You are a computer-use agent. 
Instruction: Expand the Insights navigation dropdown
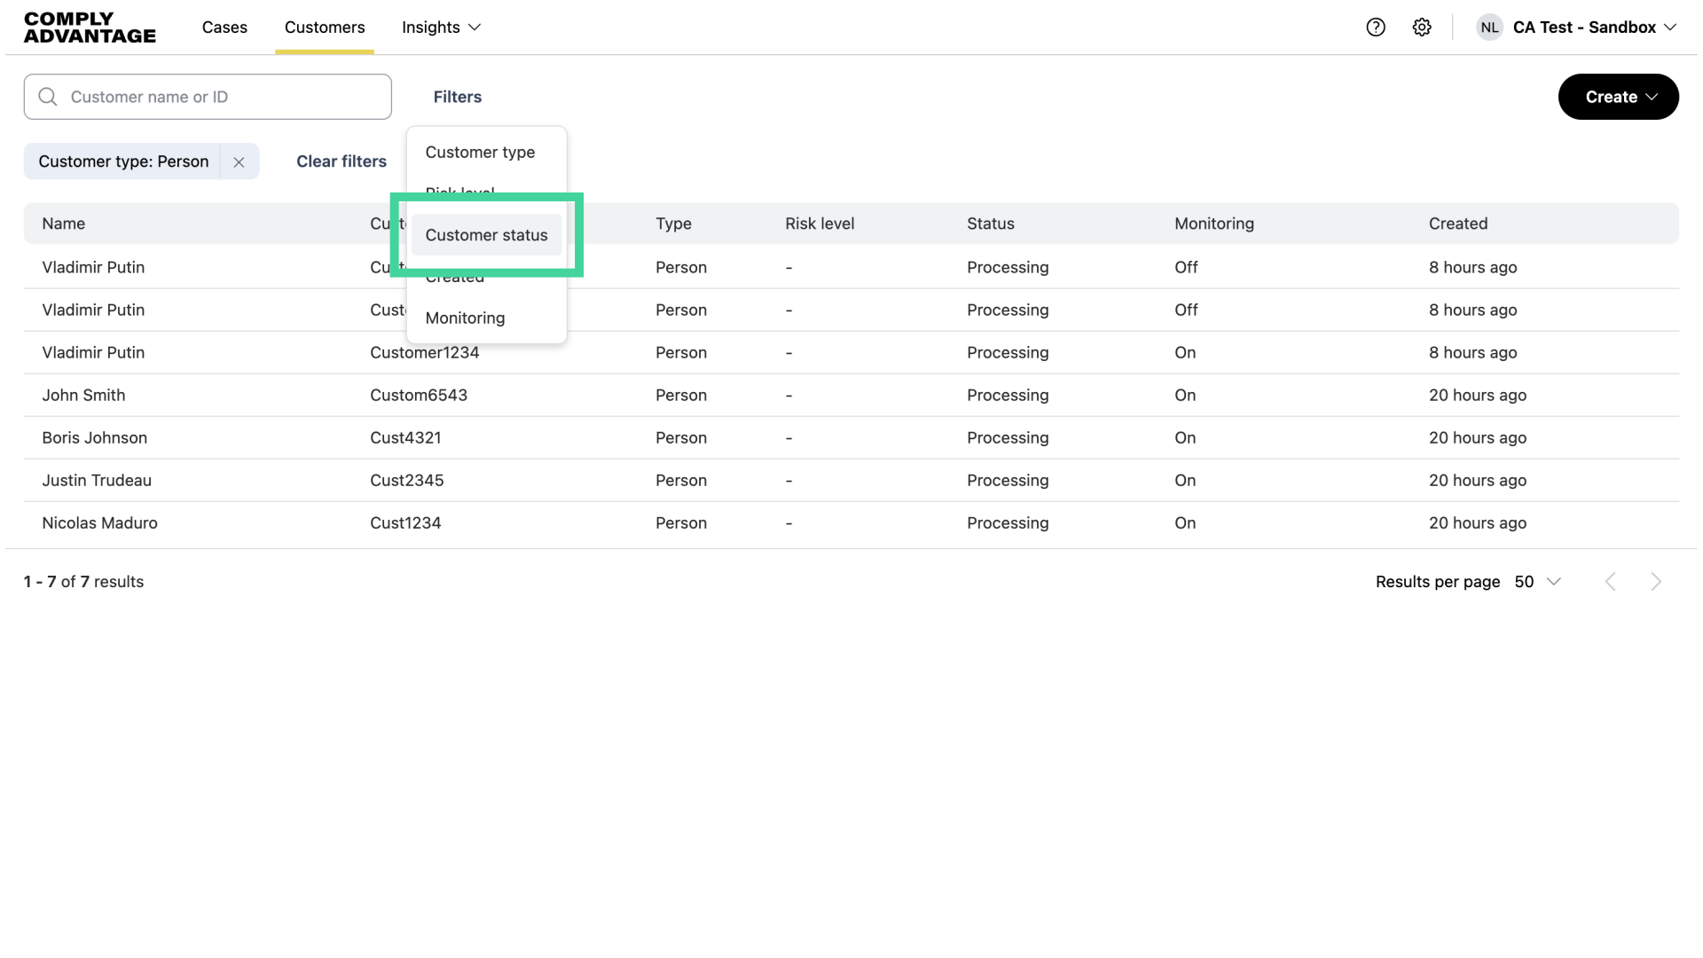441,27
